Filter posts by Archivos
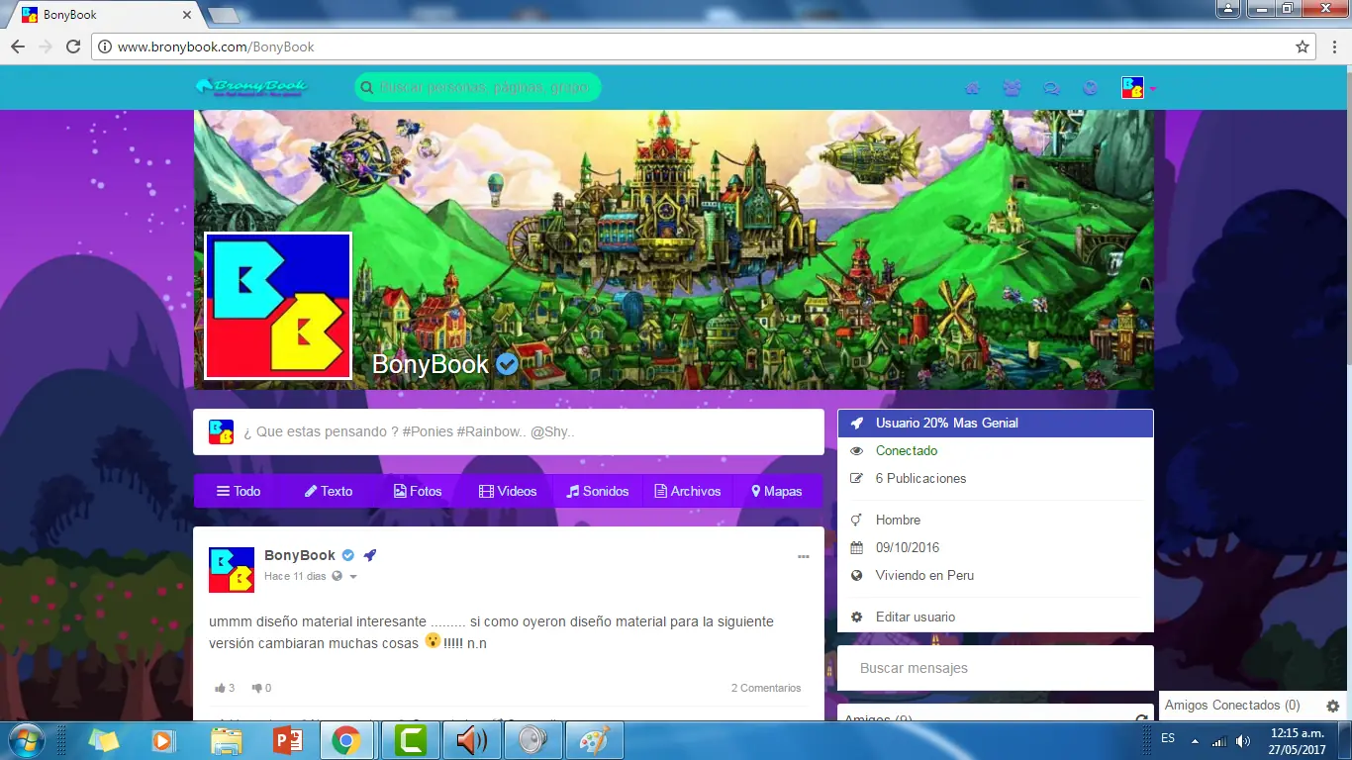Image resolution: width=1352 pixels, height=760 pixels. [x=688, y=491]
